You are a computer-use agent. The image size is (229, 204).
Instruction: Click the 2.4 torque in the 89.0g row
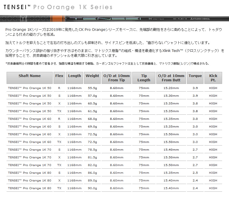tap(195, 181)
